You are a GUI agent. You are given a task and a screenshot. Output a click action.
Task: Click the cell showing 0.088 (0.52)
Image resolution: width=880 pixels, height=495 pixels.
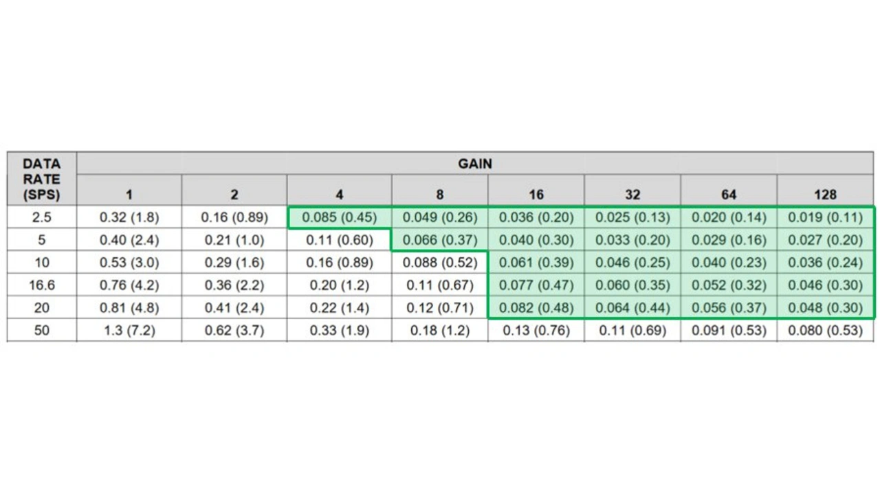[440, 263]
